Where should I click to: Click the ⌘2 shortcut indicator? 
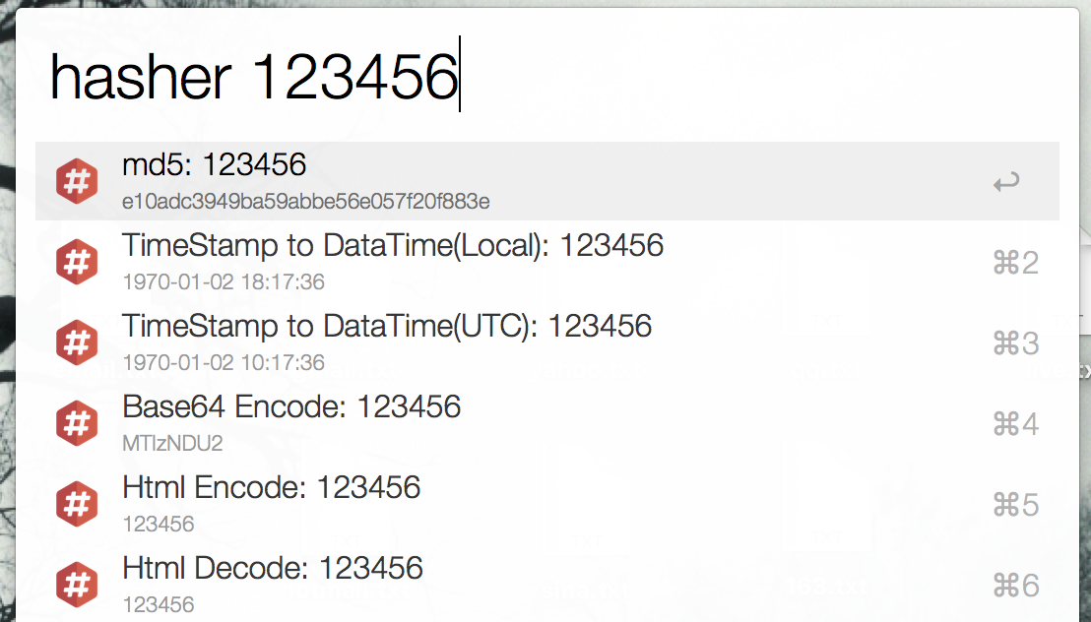[1016, 263]
